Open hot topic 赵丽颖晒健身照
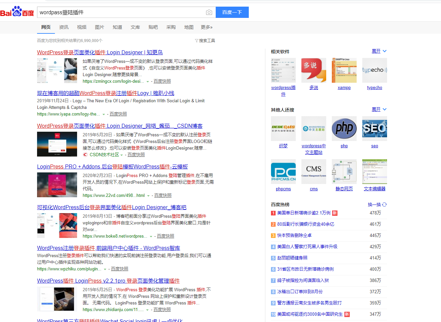441x322 pixels. click(x=292, y=258)
